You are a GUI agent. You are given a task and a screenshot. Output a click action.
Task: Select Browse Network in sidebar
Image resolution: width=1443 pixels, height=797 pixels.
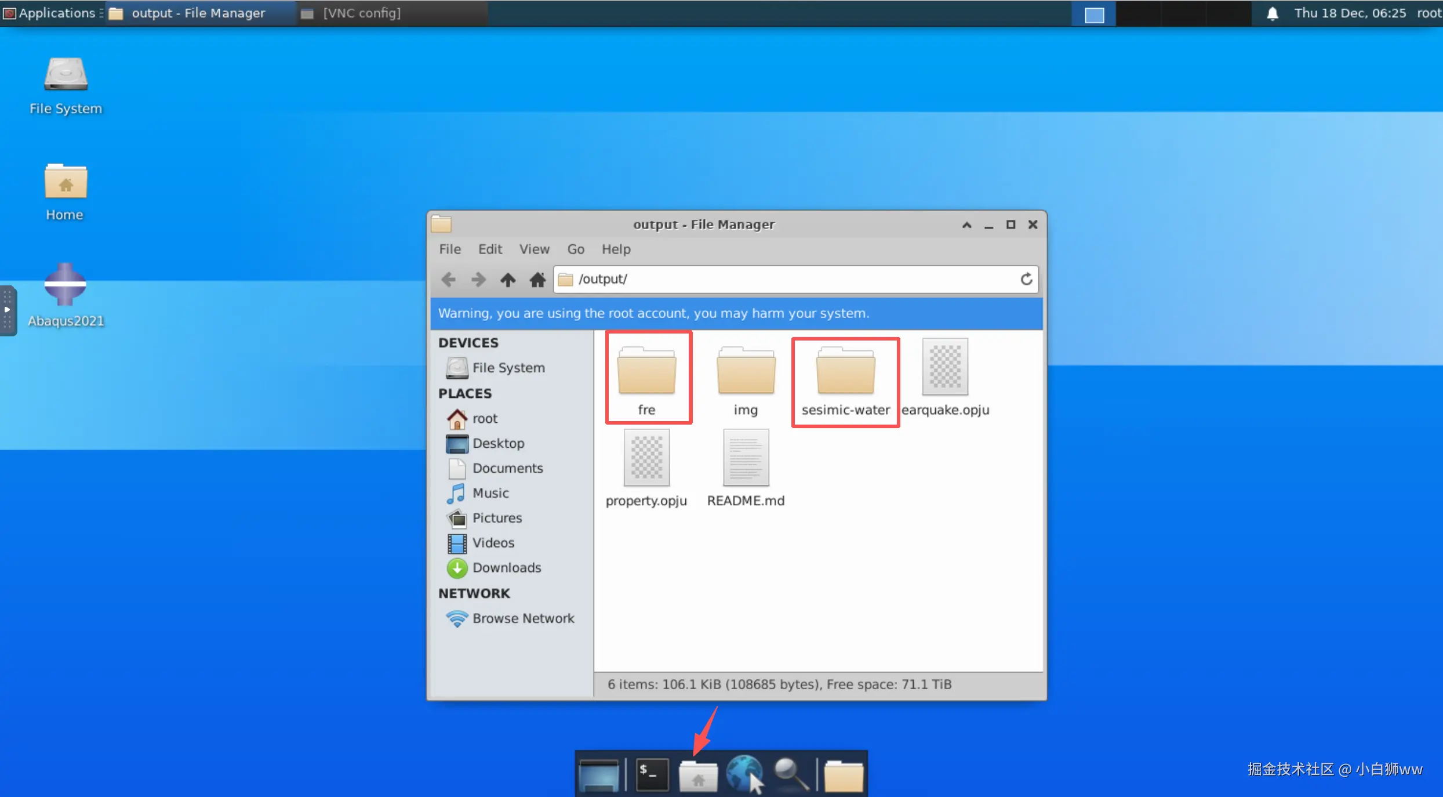pos(522,618)
